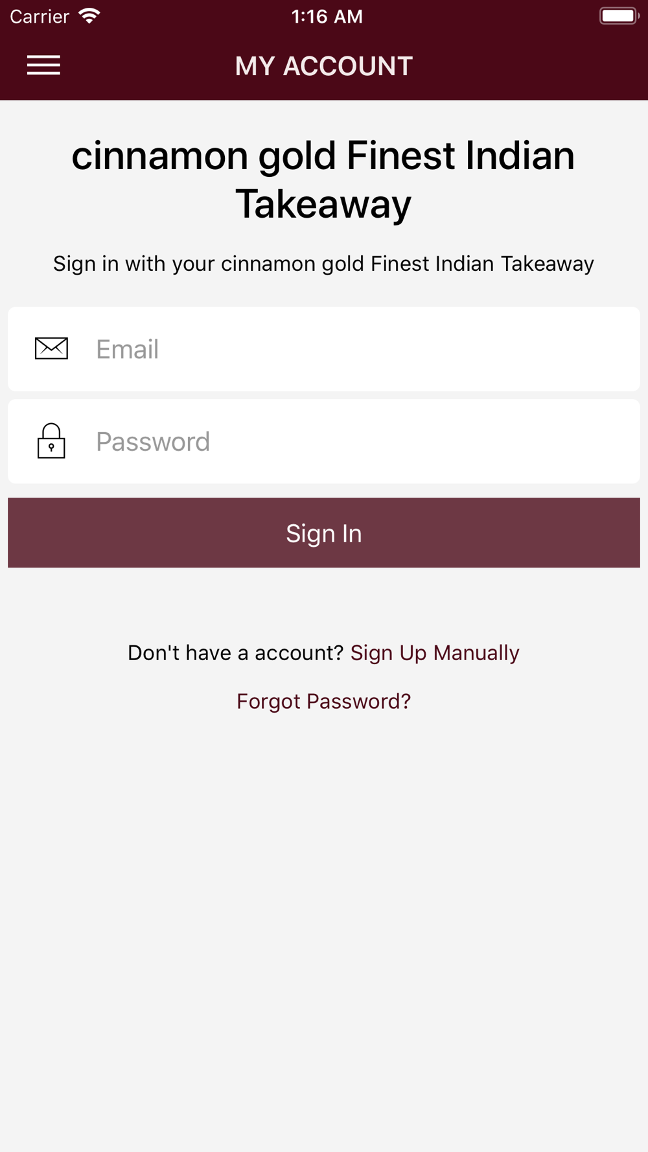Tap the Sign In button

click(x=324, y=533)
